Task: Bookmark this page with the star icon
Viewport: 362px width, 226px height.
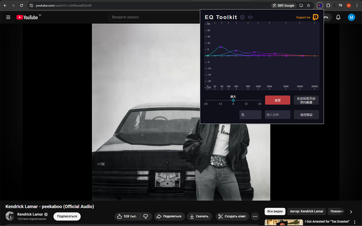Action: [x=309, y=5]
